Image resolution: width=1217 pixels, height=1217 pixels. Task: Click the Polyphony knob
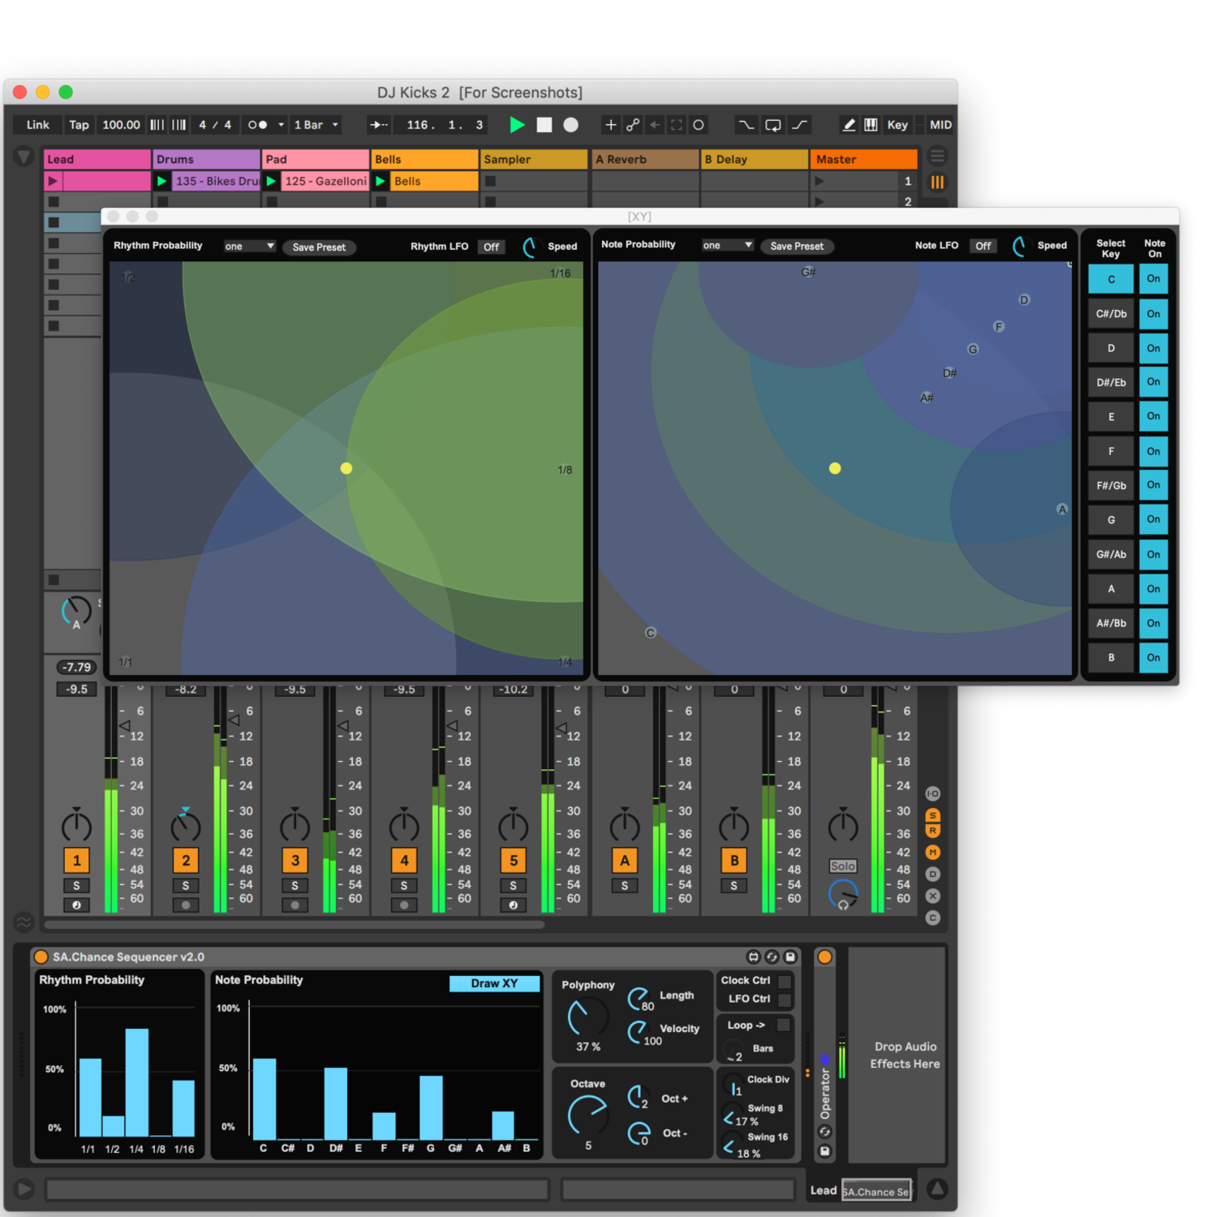click(x=588, y=1017)
